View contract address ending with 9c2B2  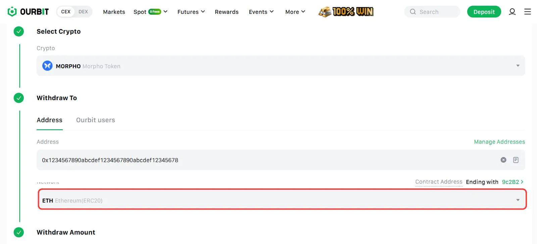coord(512,182)
